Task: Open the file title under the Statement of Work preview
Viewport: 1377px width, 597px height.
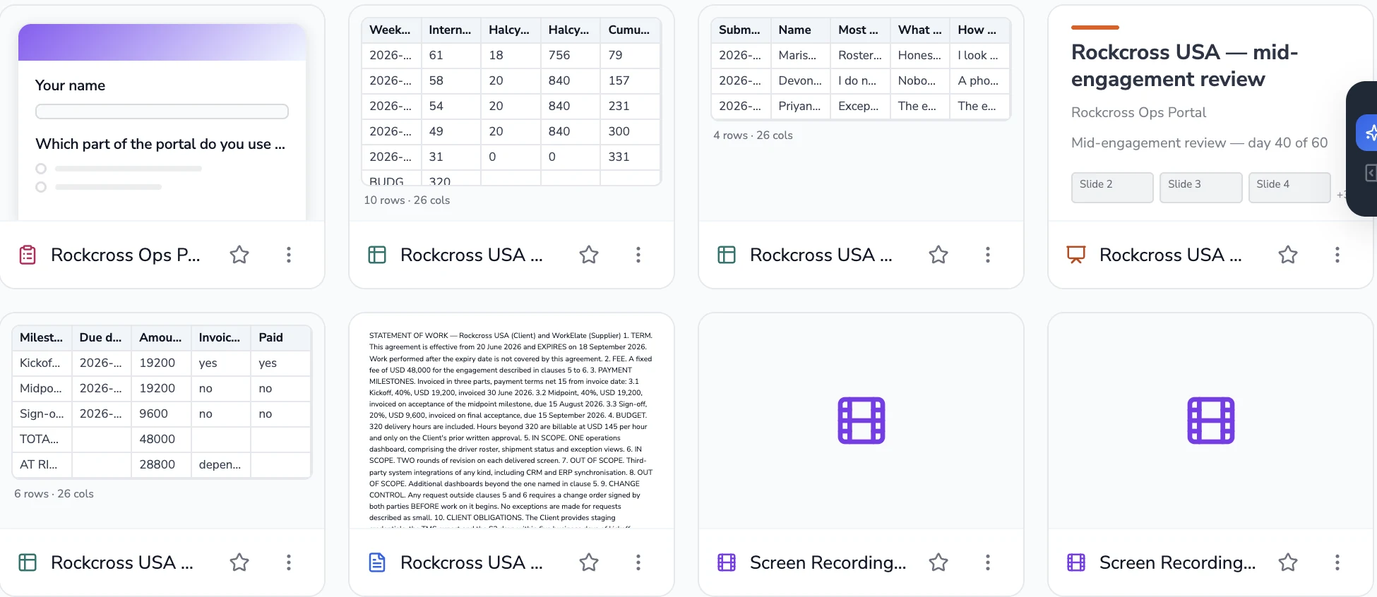Action: 471,562
